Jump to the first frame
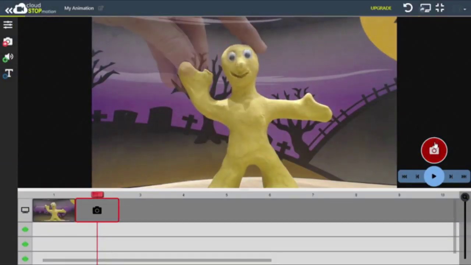 click(404, 177)
